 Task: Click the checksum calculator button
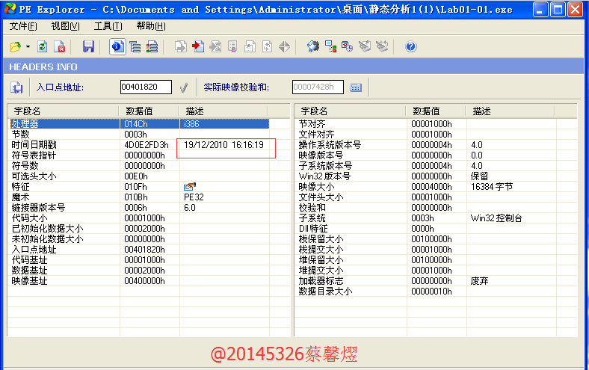(x=356, y=87)
